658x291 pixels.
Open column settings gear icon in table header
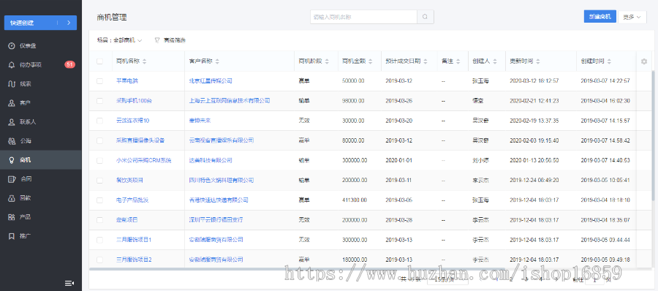644,61
